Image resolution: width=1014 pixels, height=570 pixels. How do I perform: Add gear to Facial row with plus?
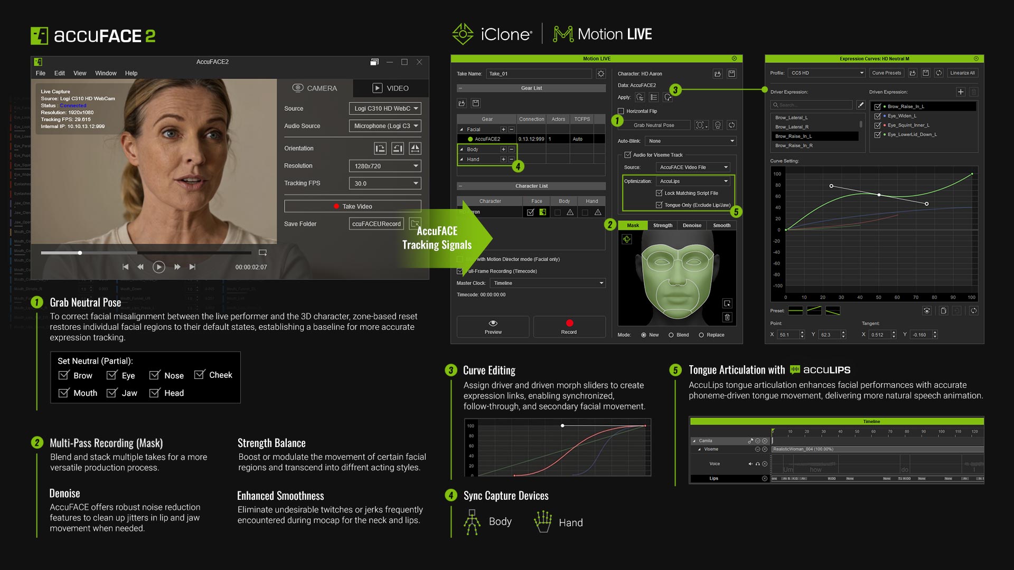(503, 129)
